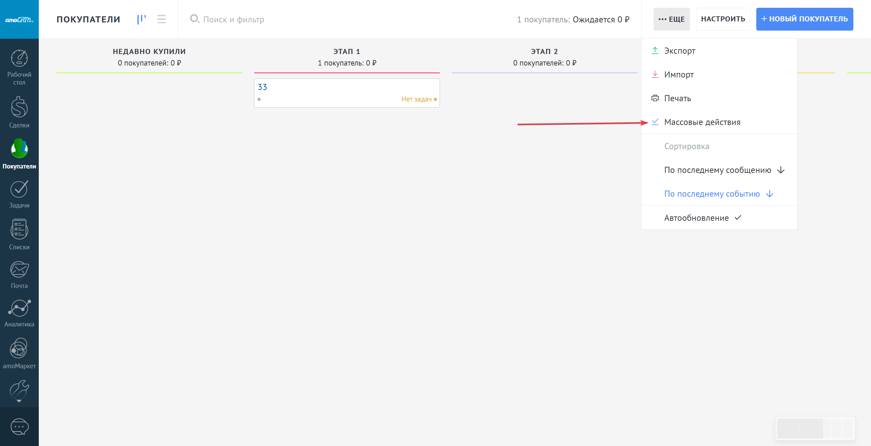Viewport: 871px width, 446px height.
Task: Sort by По последнему сообщению
Action: tap(718, 170)
